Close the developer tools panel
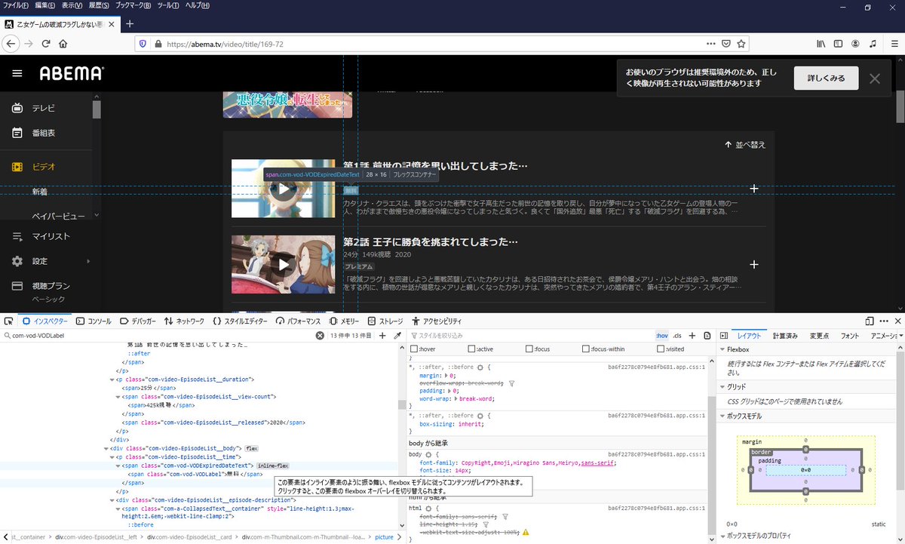 tap(897, 321)
